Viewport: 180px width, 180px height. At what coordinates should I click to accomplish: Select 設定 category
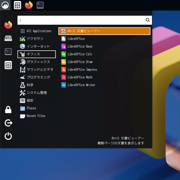coord(37,101)
